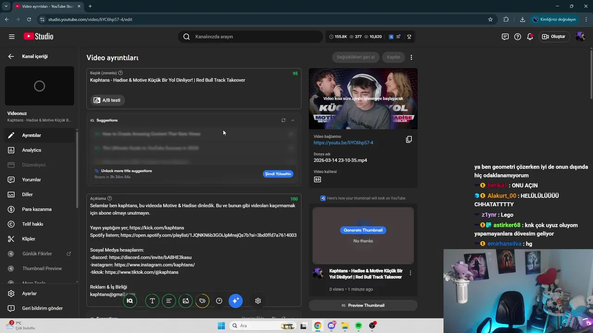The width and height of the screenshot is (593, 333).
Task: Click the thumbnail image tool icon
Action: (x=185, y=301)
